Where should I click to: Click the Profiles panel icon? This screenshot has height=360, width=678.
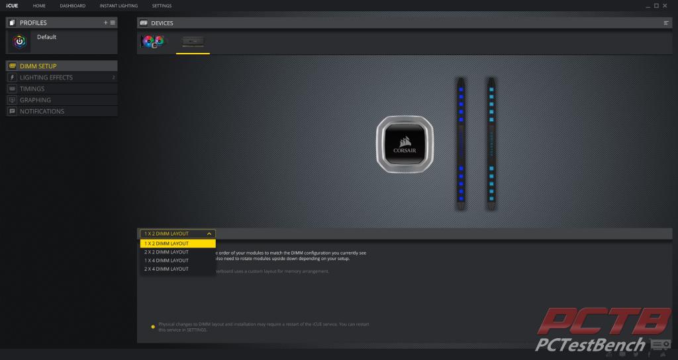tap(12, 22)
